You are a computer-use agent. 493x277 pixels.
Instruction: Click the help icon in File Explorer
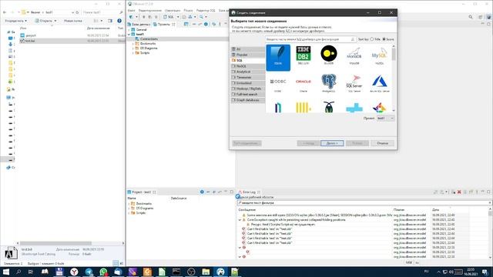point(119,21)
